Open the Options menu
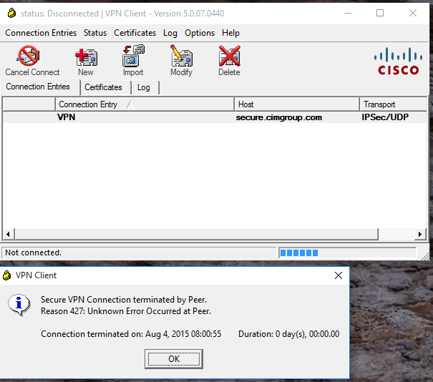433x382 pixels. [200, 33]
